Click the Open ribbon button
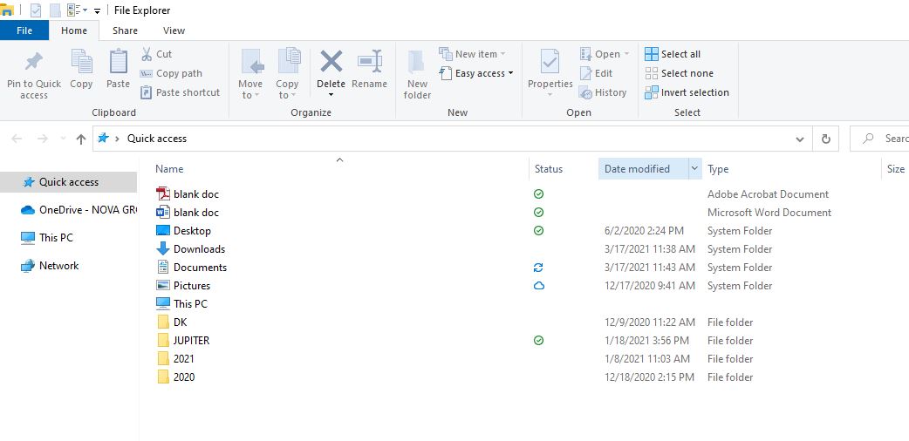 (604, 54)
